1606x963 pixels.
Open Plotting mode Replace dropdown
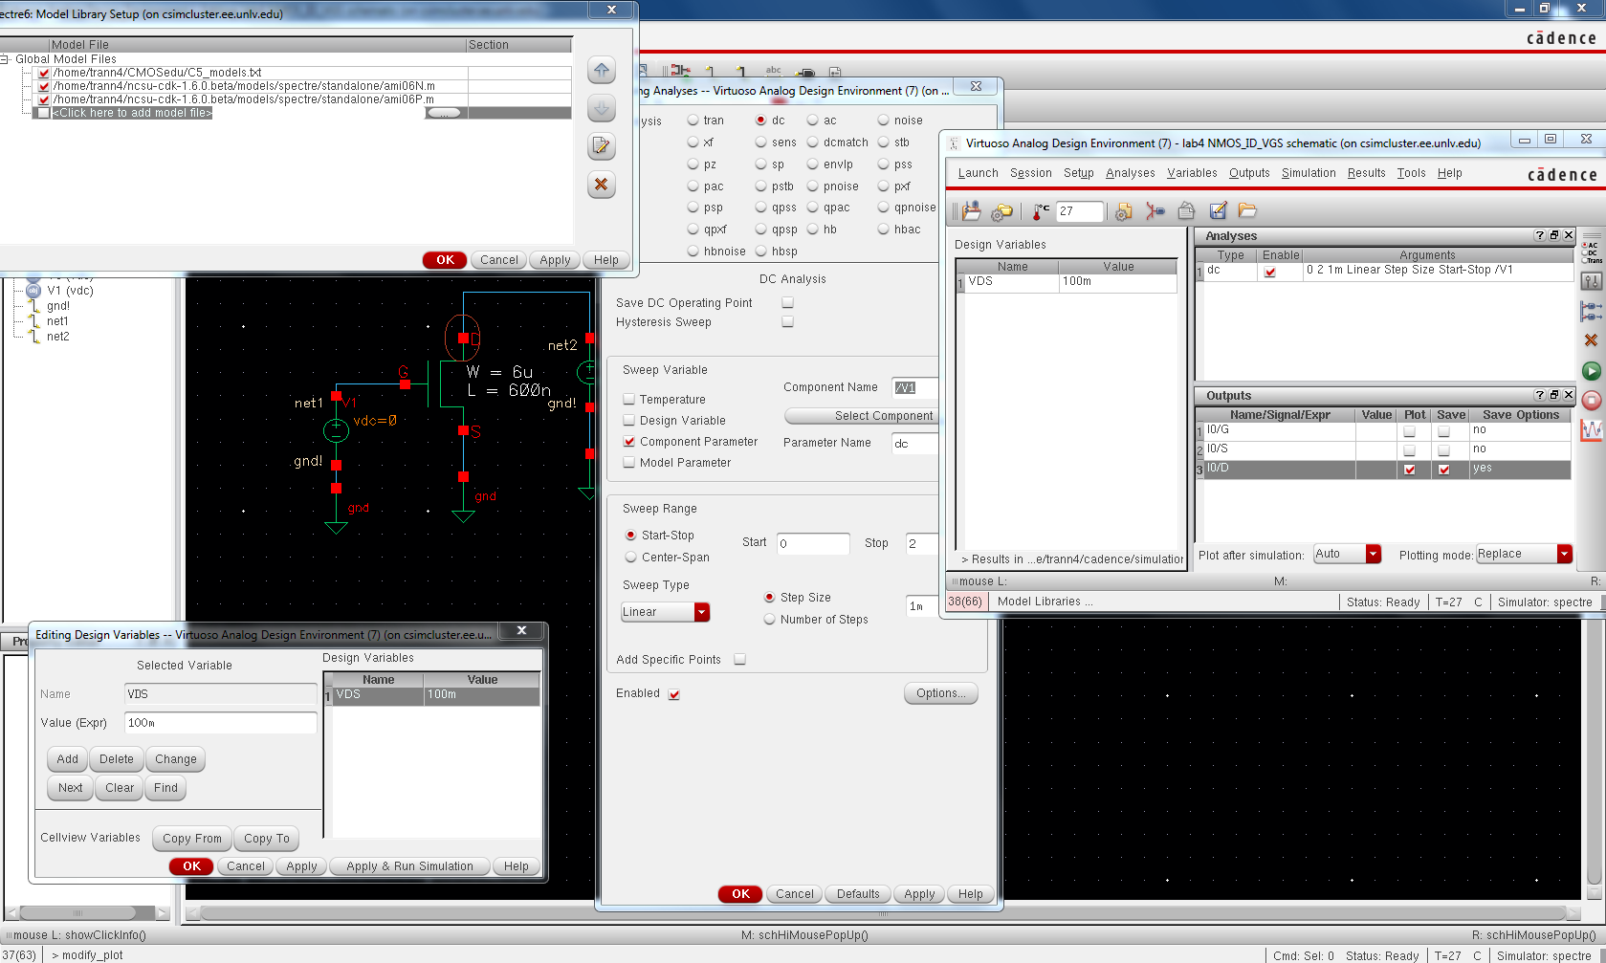point(1523,554)
